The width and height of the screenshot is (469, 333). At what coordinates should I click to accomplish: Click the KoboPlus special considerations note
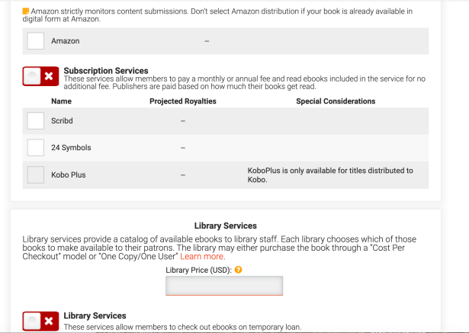tap(330, 175)
